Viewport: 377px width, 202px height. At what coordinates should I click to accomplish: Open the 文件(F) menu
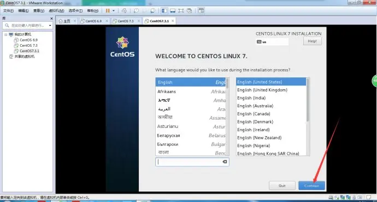[x=8, y=10]
